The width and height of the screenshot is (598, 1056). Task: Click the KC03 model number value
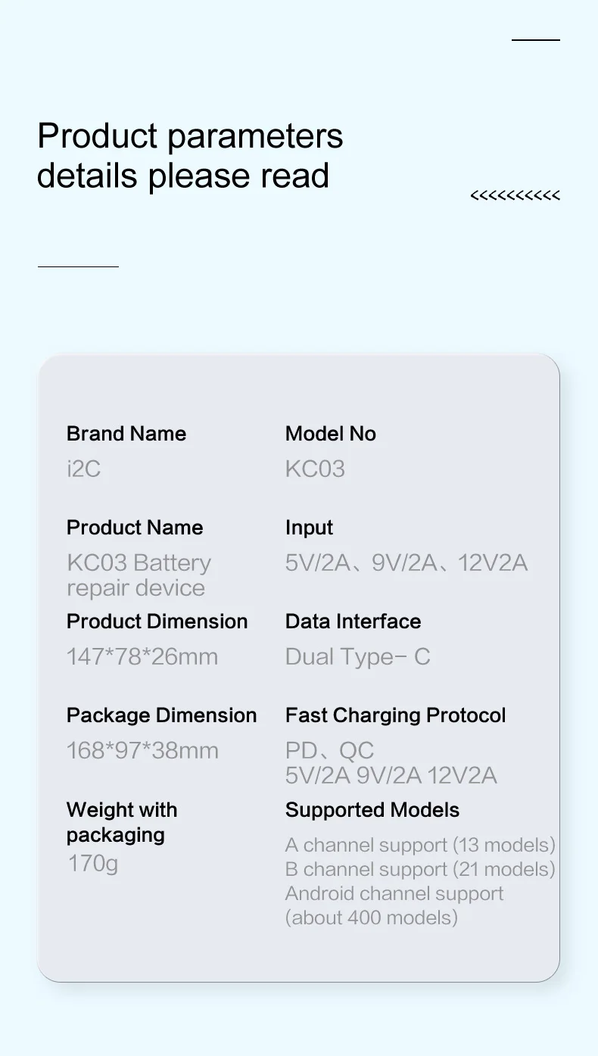coord(315,469)
